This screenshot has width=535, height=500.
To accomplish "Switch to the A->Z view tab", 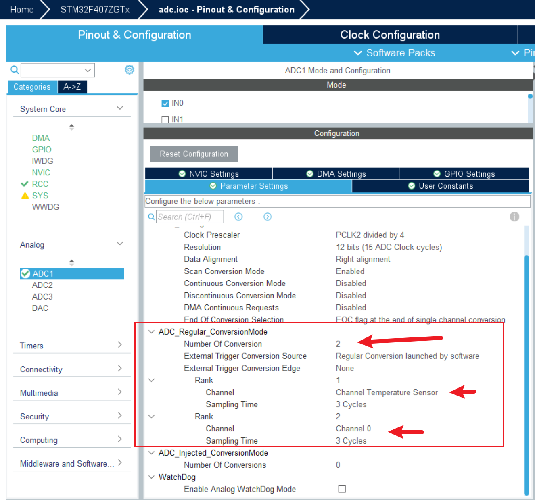I will (x=72, y=87).
